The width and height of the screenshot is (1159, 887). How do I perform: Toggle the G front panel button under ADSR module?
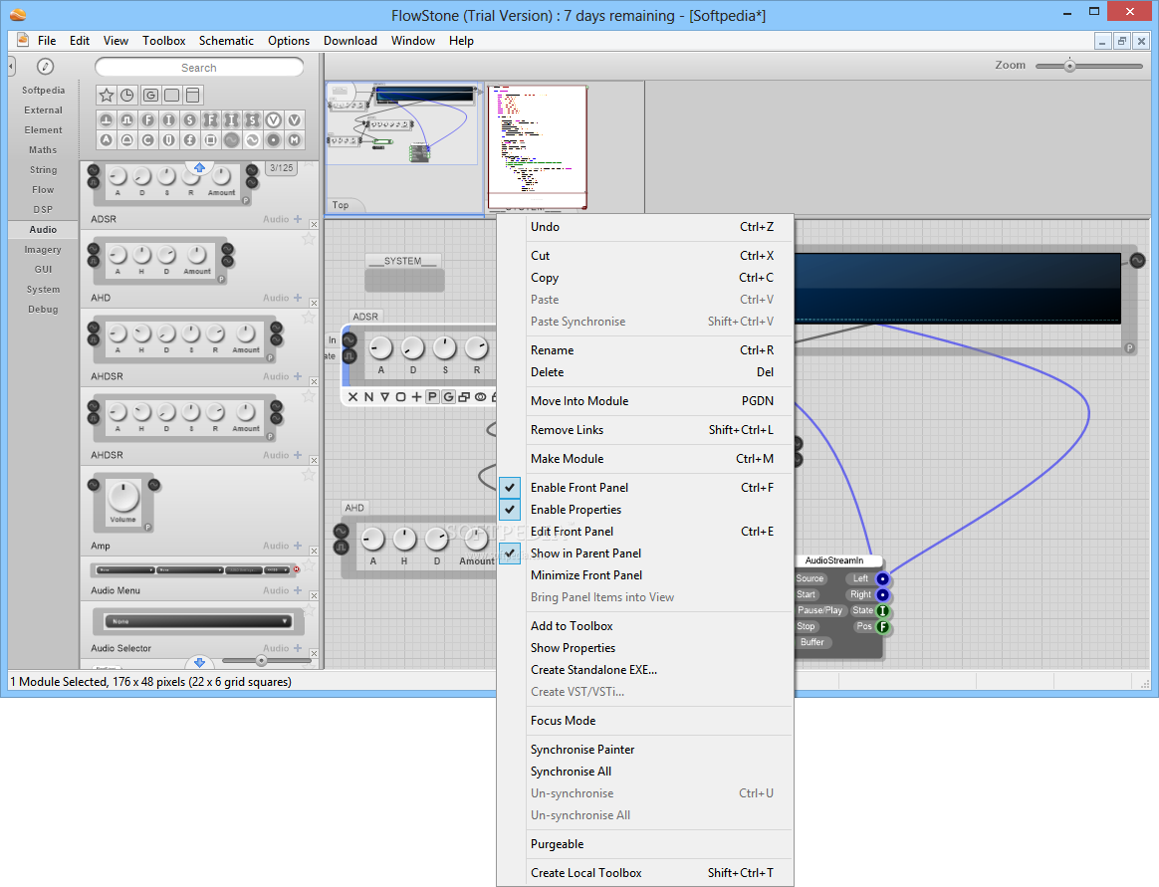(x=448, y=397)
